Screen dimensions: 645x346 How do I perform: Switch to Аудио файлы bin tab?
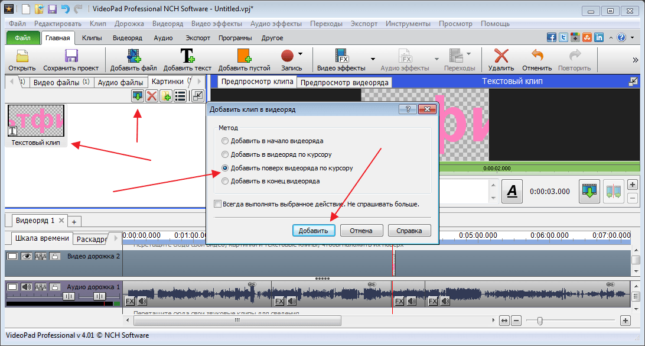pyautogui.click(x=120, y=82)
